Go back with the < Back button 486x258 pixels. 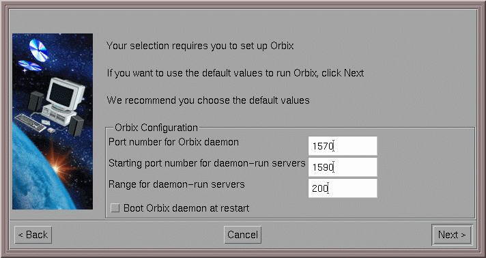point(33,235)
